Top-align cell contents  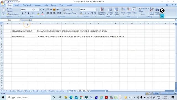48,9
